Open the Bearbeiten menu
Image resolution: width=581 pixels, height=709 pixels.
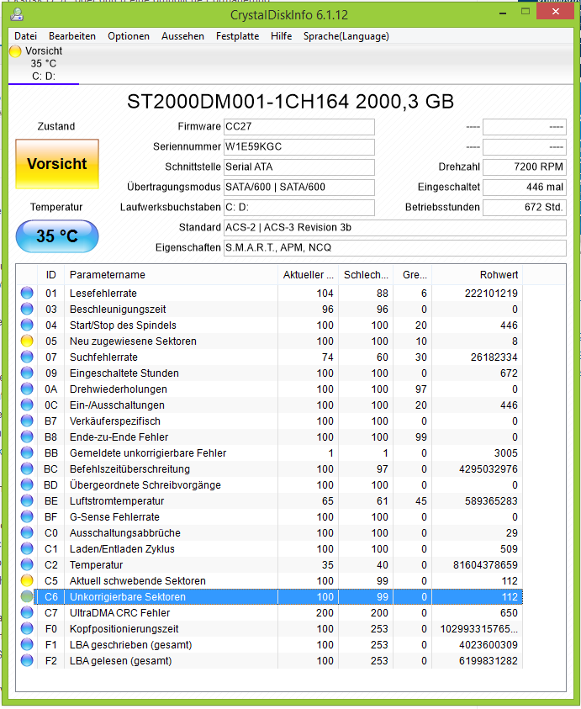[x=72, y=36]
